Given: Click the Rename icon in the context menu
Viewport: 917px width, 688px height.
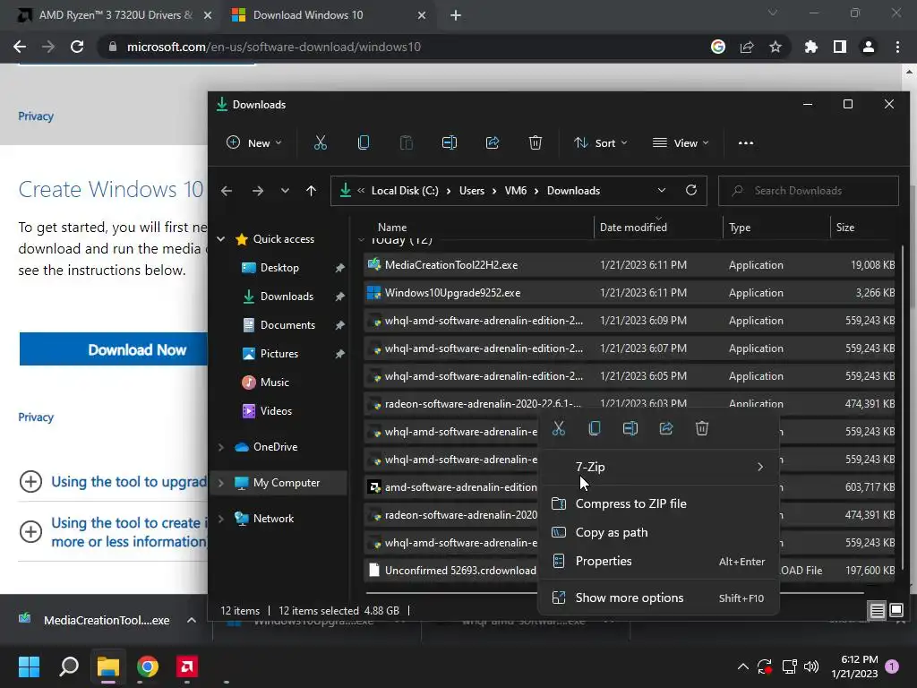Looking at the screenshot, I should coord(630,428).
